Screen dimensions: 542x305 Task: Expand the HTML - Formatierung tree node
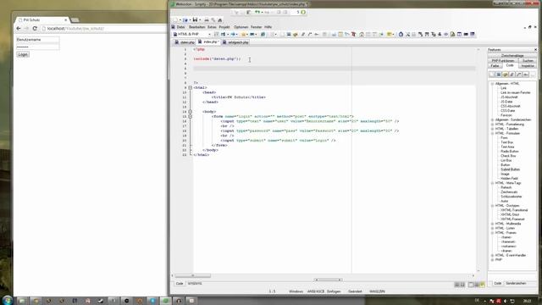pyautogui.click(x=492, y=125)
